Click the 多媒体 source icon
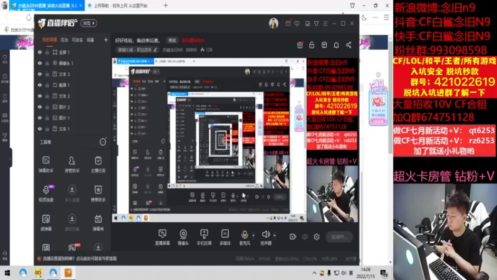This screenshot has width=497, height=280. (225, 234)
